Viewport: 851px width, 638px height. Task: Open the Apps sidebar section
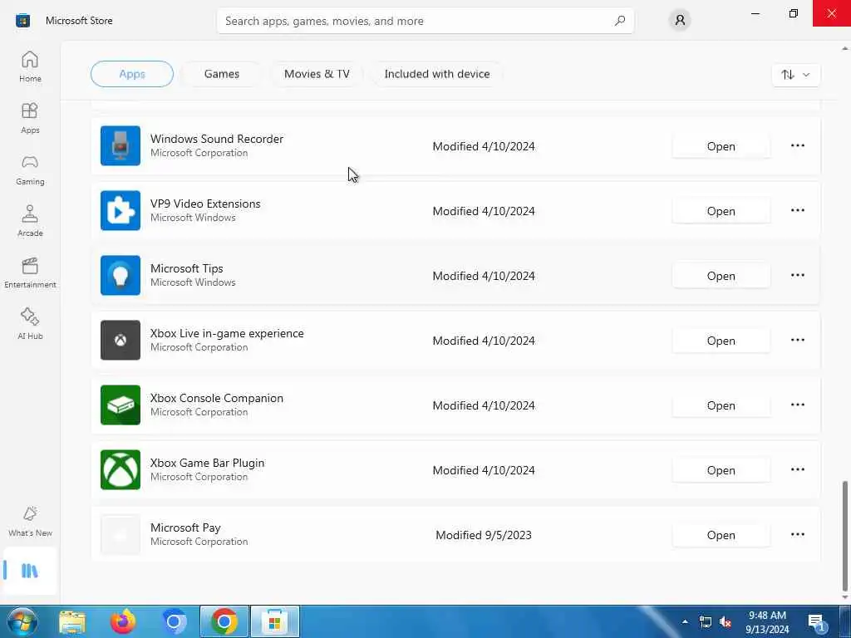pos(30,118)
